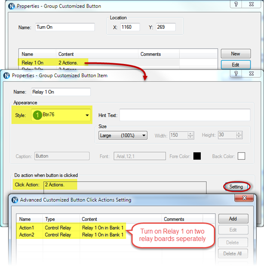The height and width of the screenshot is (266, 264).
Task: Increase Width using the up stepper arrow
Action: pyautogui.click(x=190, y=133)
